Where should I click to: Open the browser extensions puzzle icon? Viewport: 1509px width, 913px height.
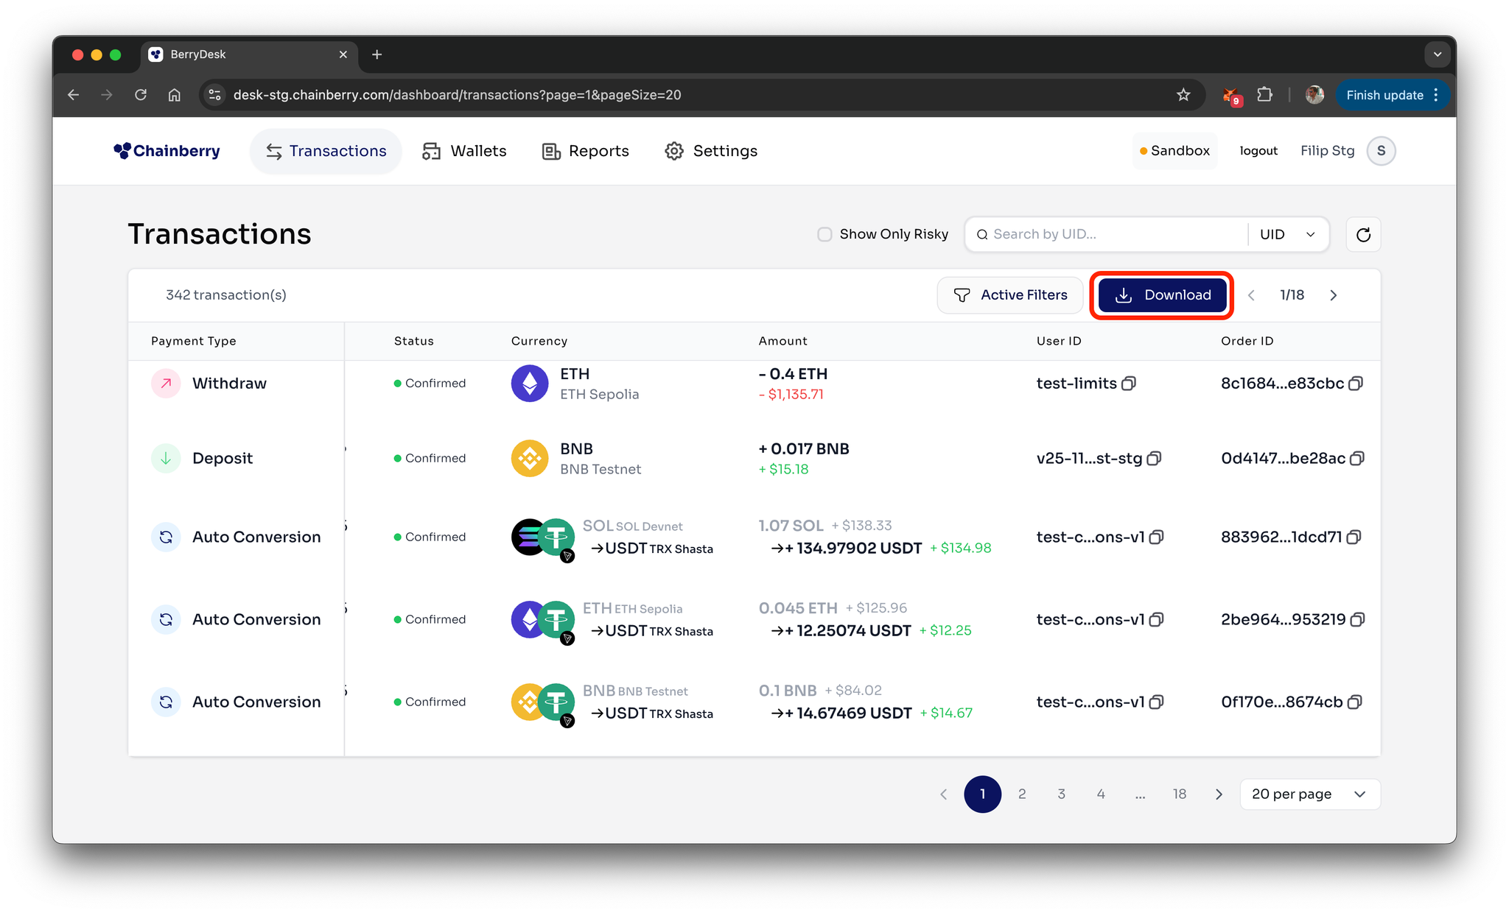[x=1264, y=95]
